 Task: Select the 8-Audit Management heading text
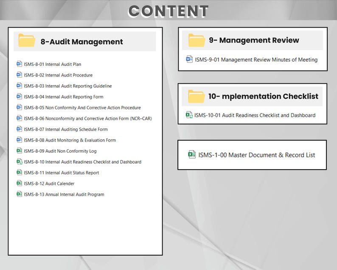pyautogui.click(x=81, y=42)
